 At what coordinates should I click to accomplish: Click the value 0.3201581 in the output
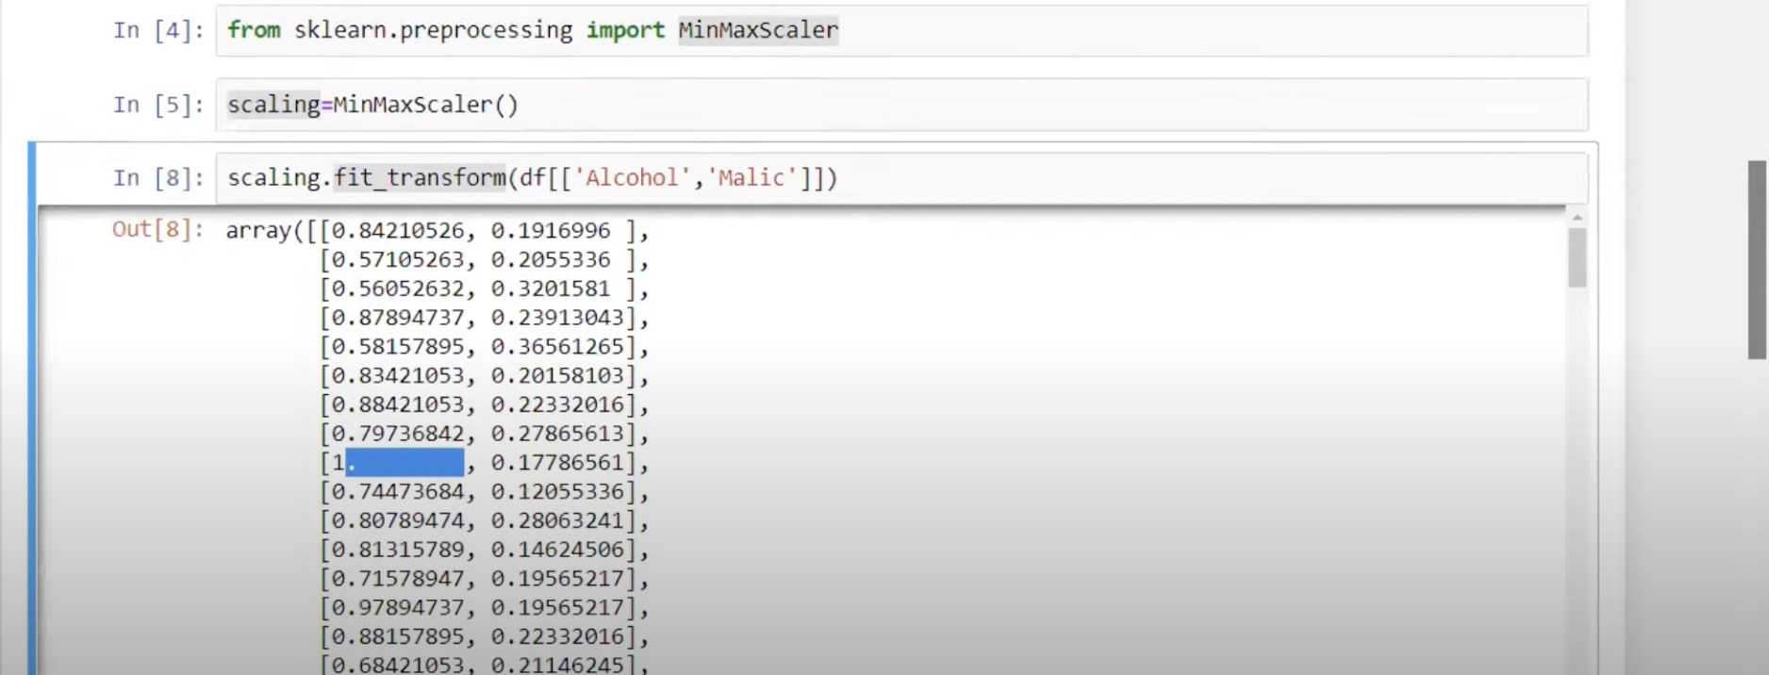pyautogui.click(x=551, y=289)
